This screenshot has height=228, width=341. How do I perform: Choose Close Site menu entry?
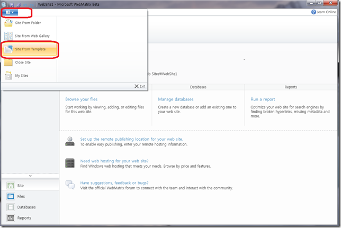pyautogui.click(x=30, y=62)
